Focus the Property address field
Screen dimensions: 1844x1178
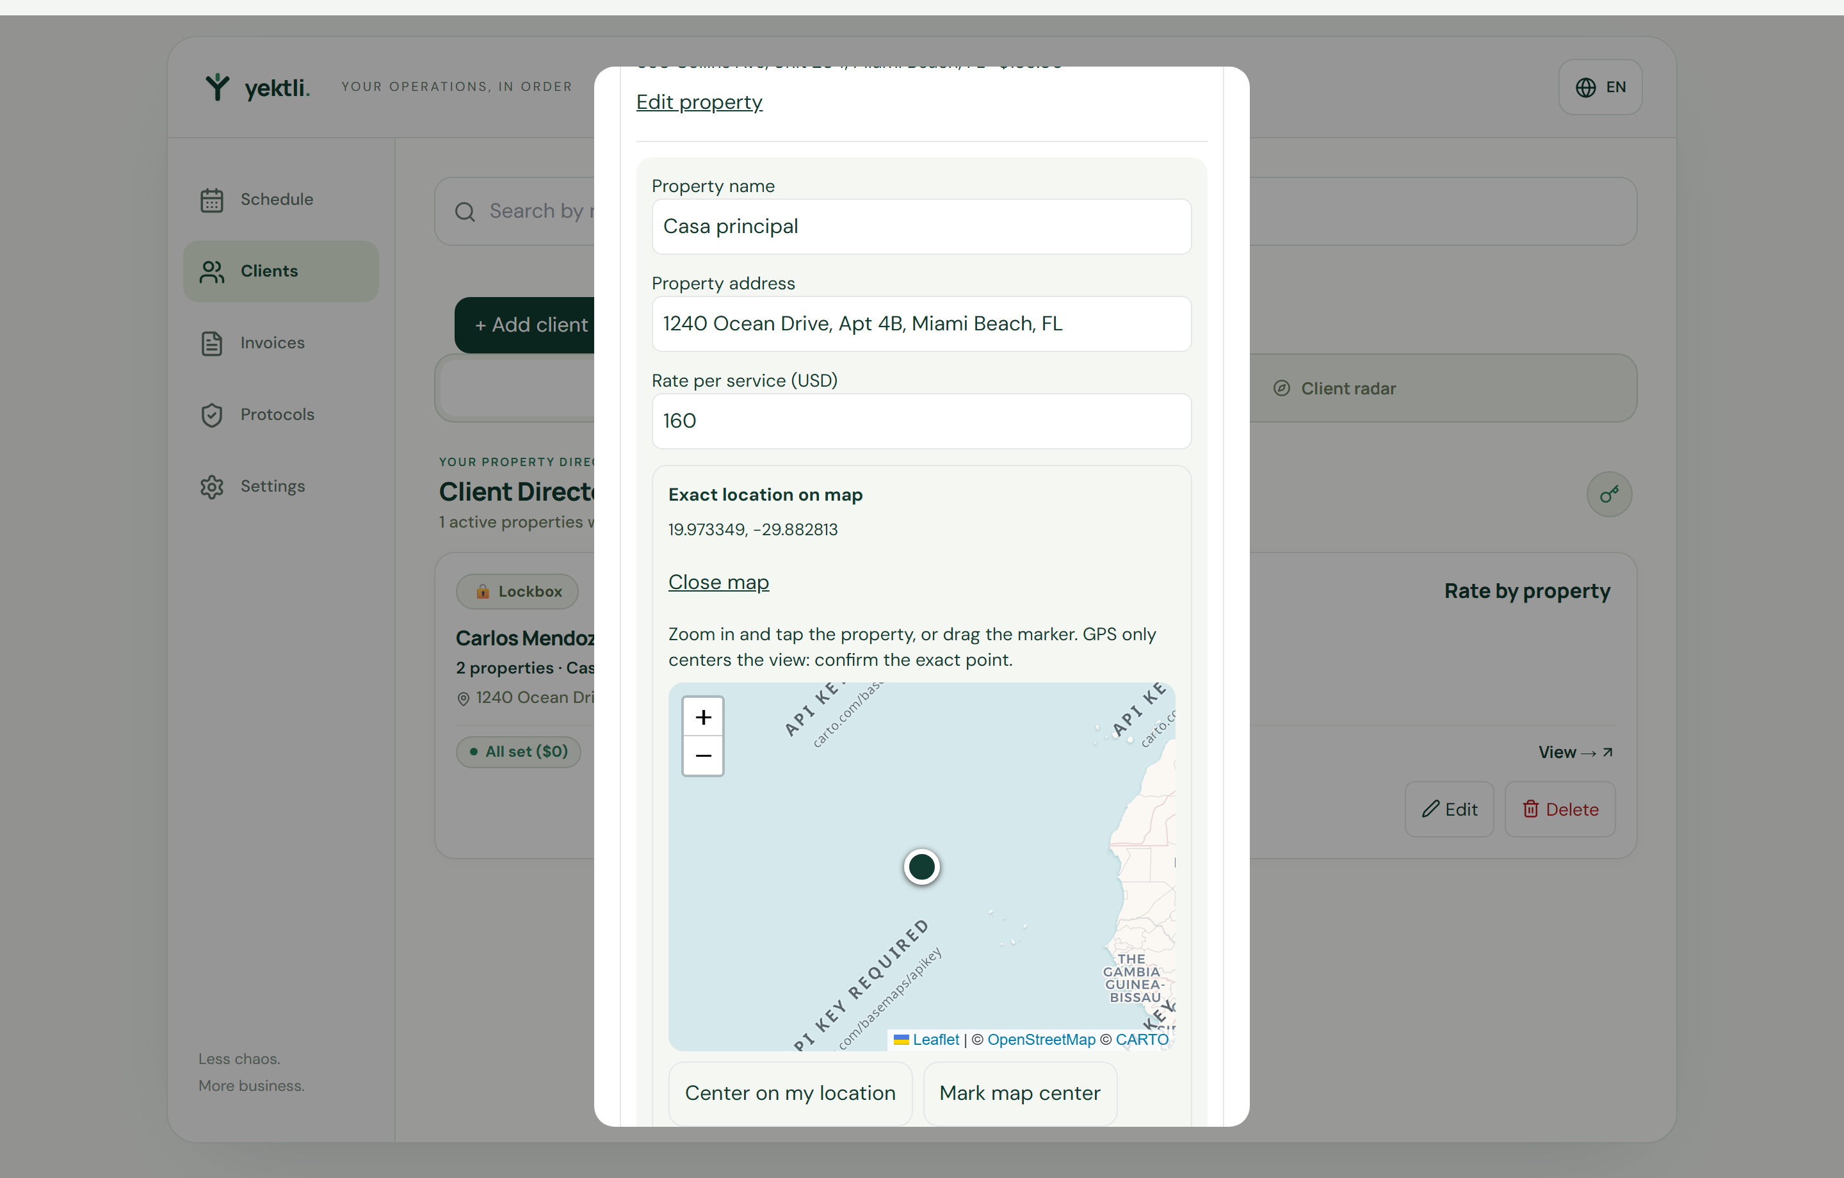[921, 324]
